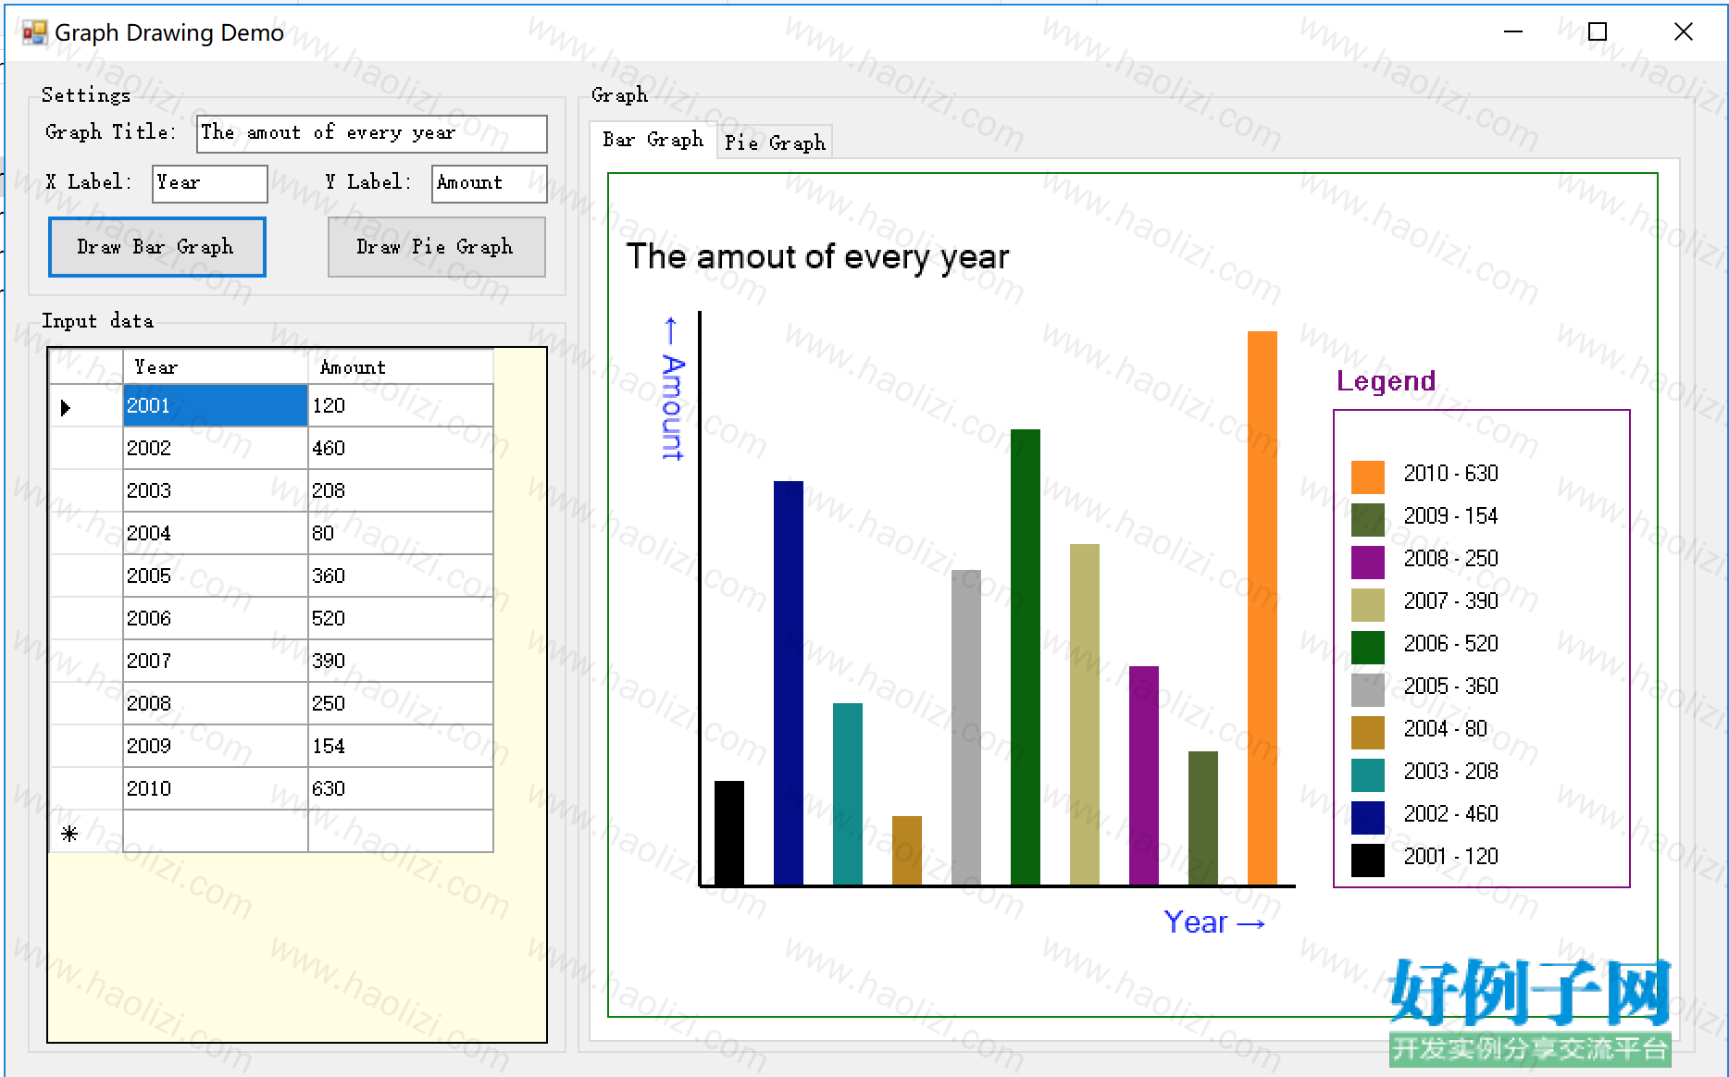Click the Draw Bar Graph button
The image size is (1729, 1077).
tap(156, 247)
